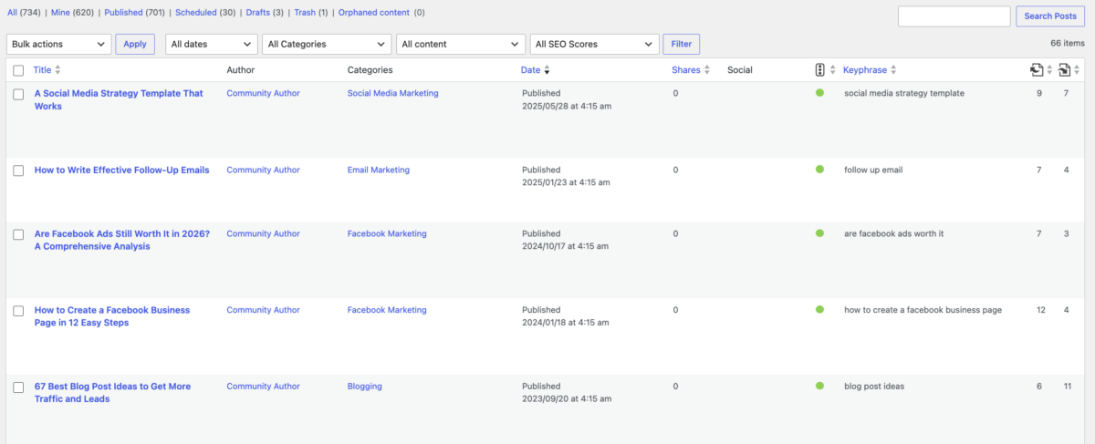Click green SEO dot for follow up email
Image resolution: width=1095 pixels, height=444 pixels.
point(819,170)
